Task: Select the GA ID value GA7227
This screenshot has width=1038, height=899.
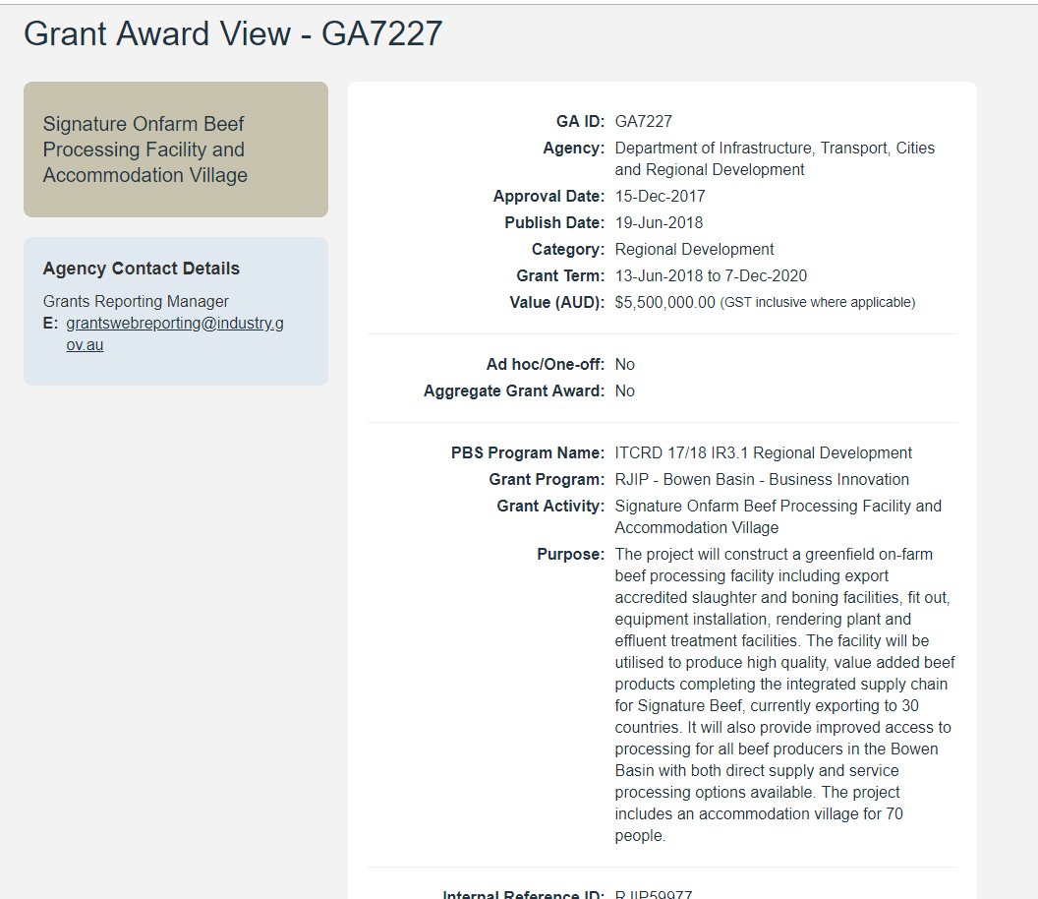Action: coord(644,121)
